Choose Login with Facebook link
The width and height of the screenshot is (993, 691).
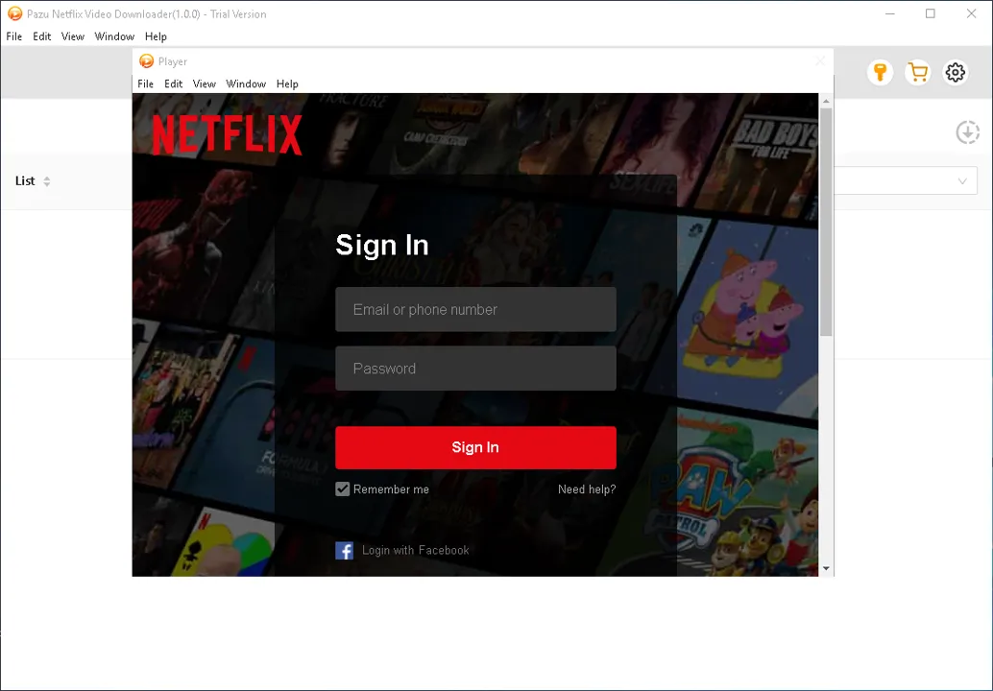pos(416,551)
